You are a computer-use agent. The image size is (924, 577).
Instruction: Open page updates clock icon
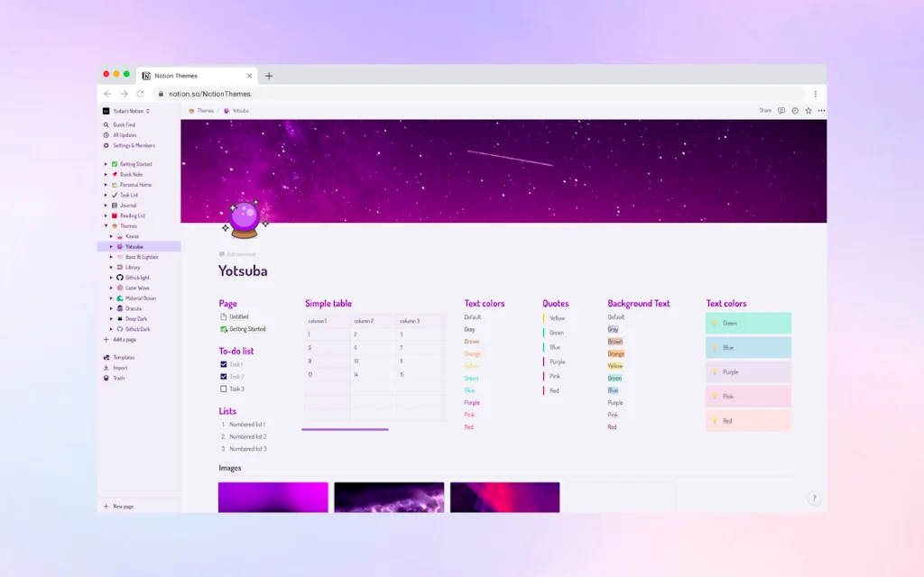coord(794,111)
